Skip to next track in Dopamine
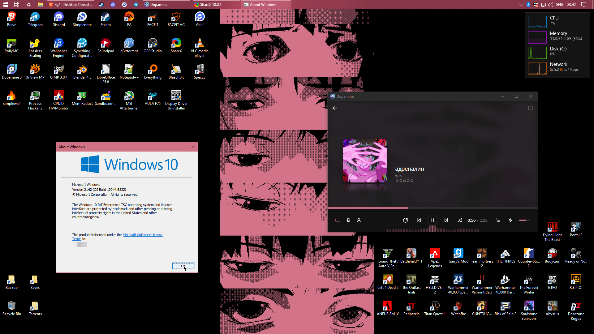 [446, 220]
